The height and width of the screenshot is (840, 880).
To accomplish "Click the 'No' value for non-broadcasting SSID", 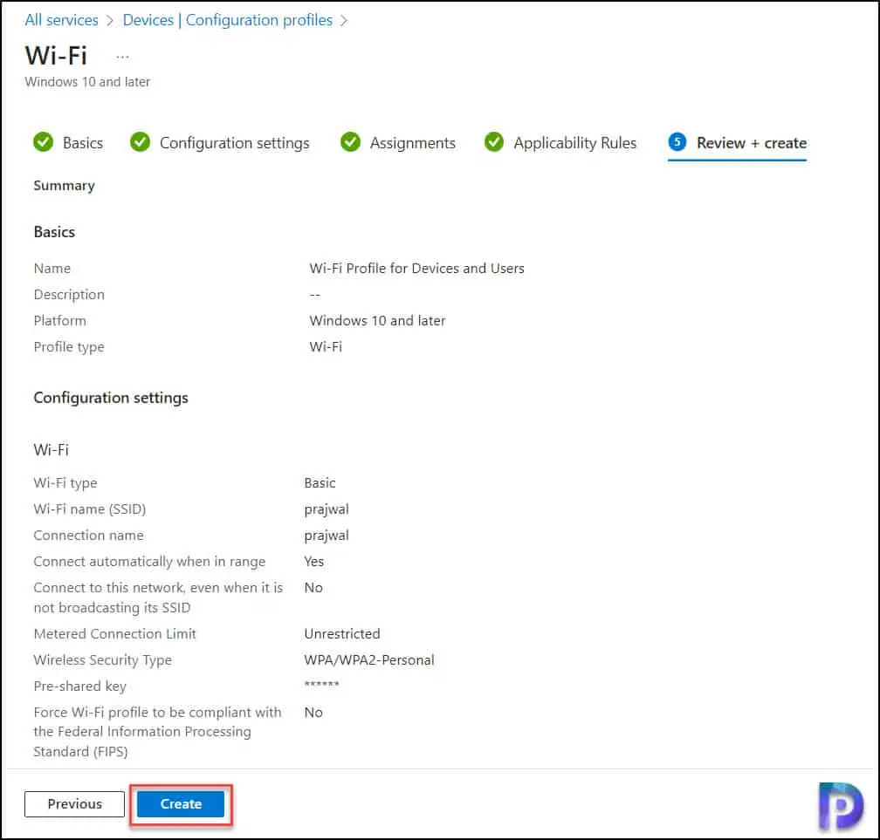I will coord(313,588).
